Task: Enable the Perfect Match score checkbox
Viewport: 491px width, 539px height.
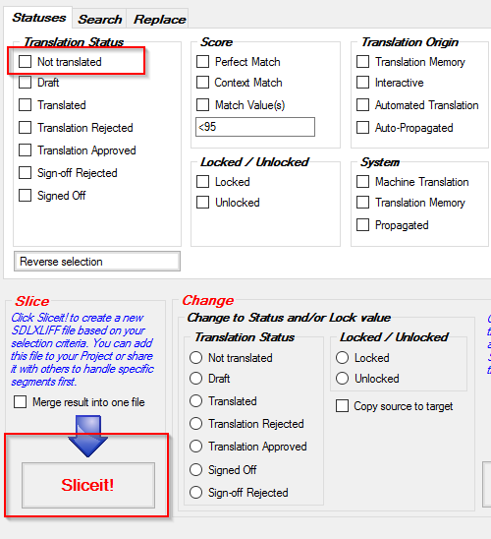Action: tap(202, 62)
